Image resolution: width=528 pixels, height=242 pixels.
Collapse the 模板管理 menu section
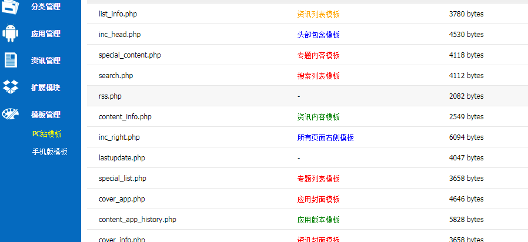click(x=45, y=115)
